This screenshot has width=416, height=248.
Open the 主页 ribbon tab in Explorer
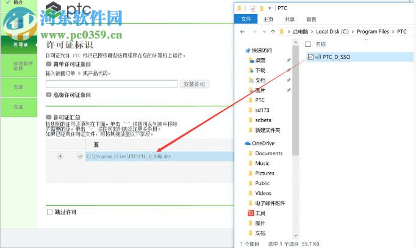click(268, 19)
